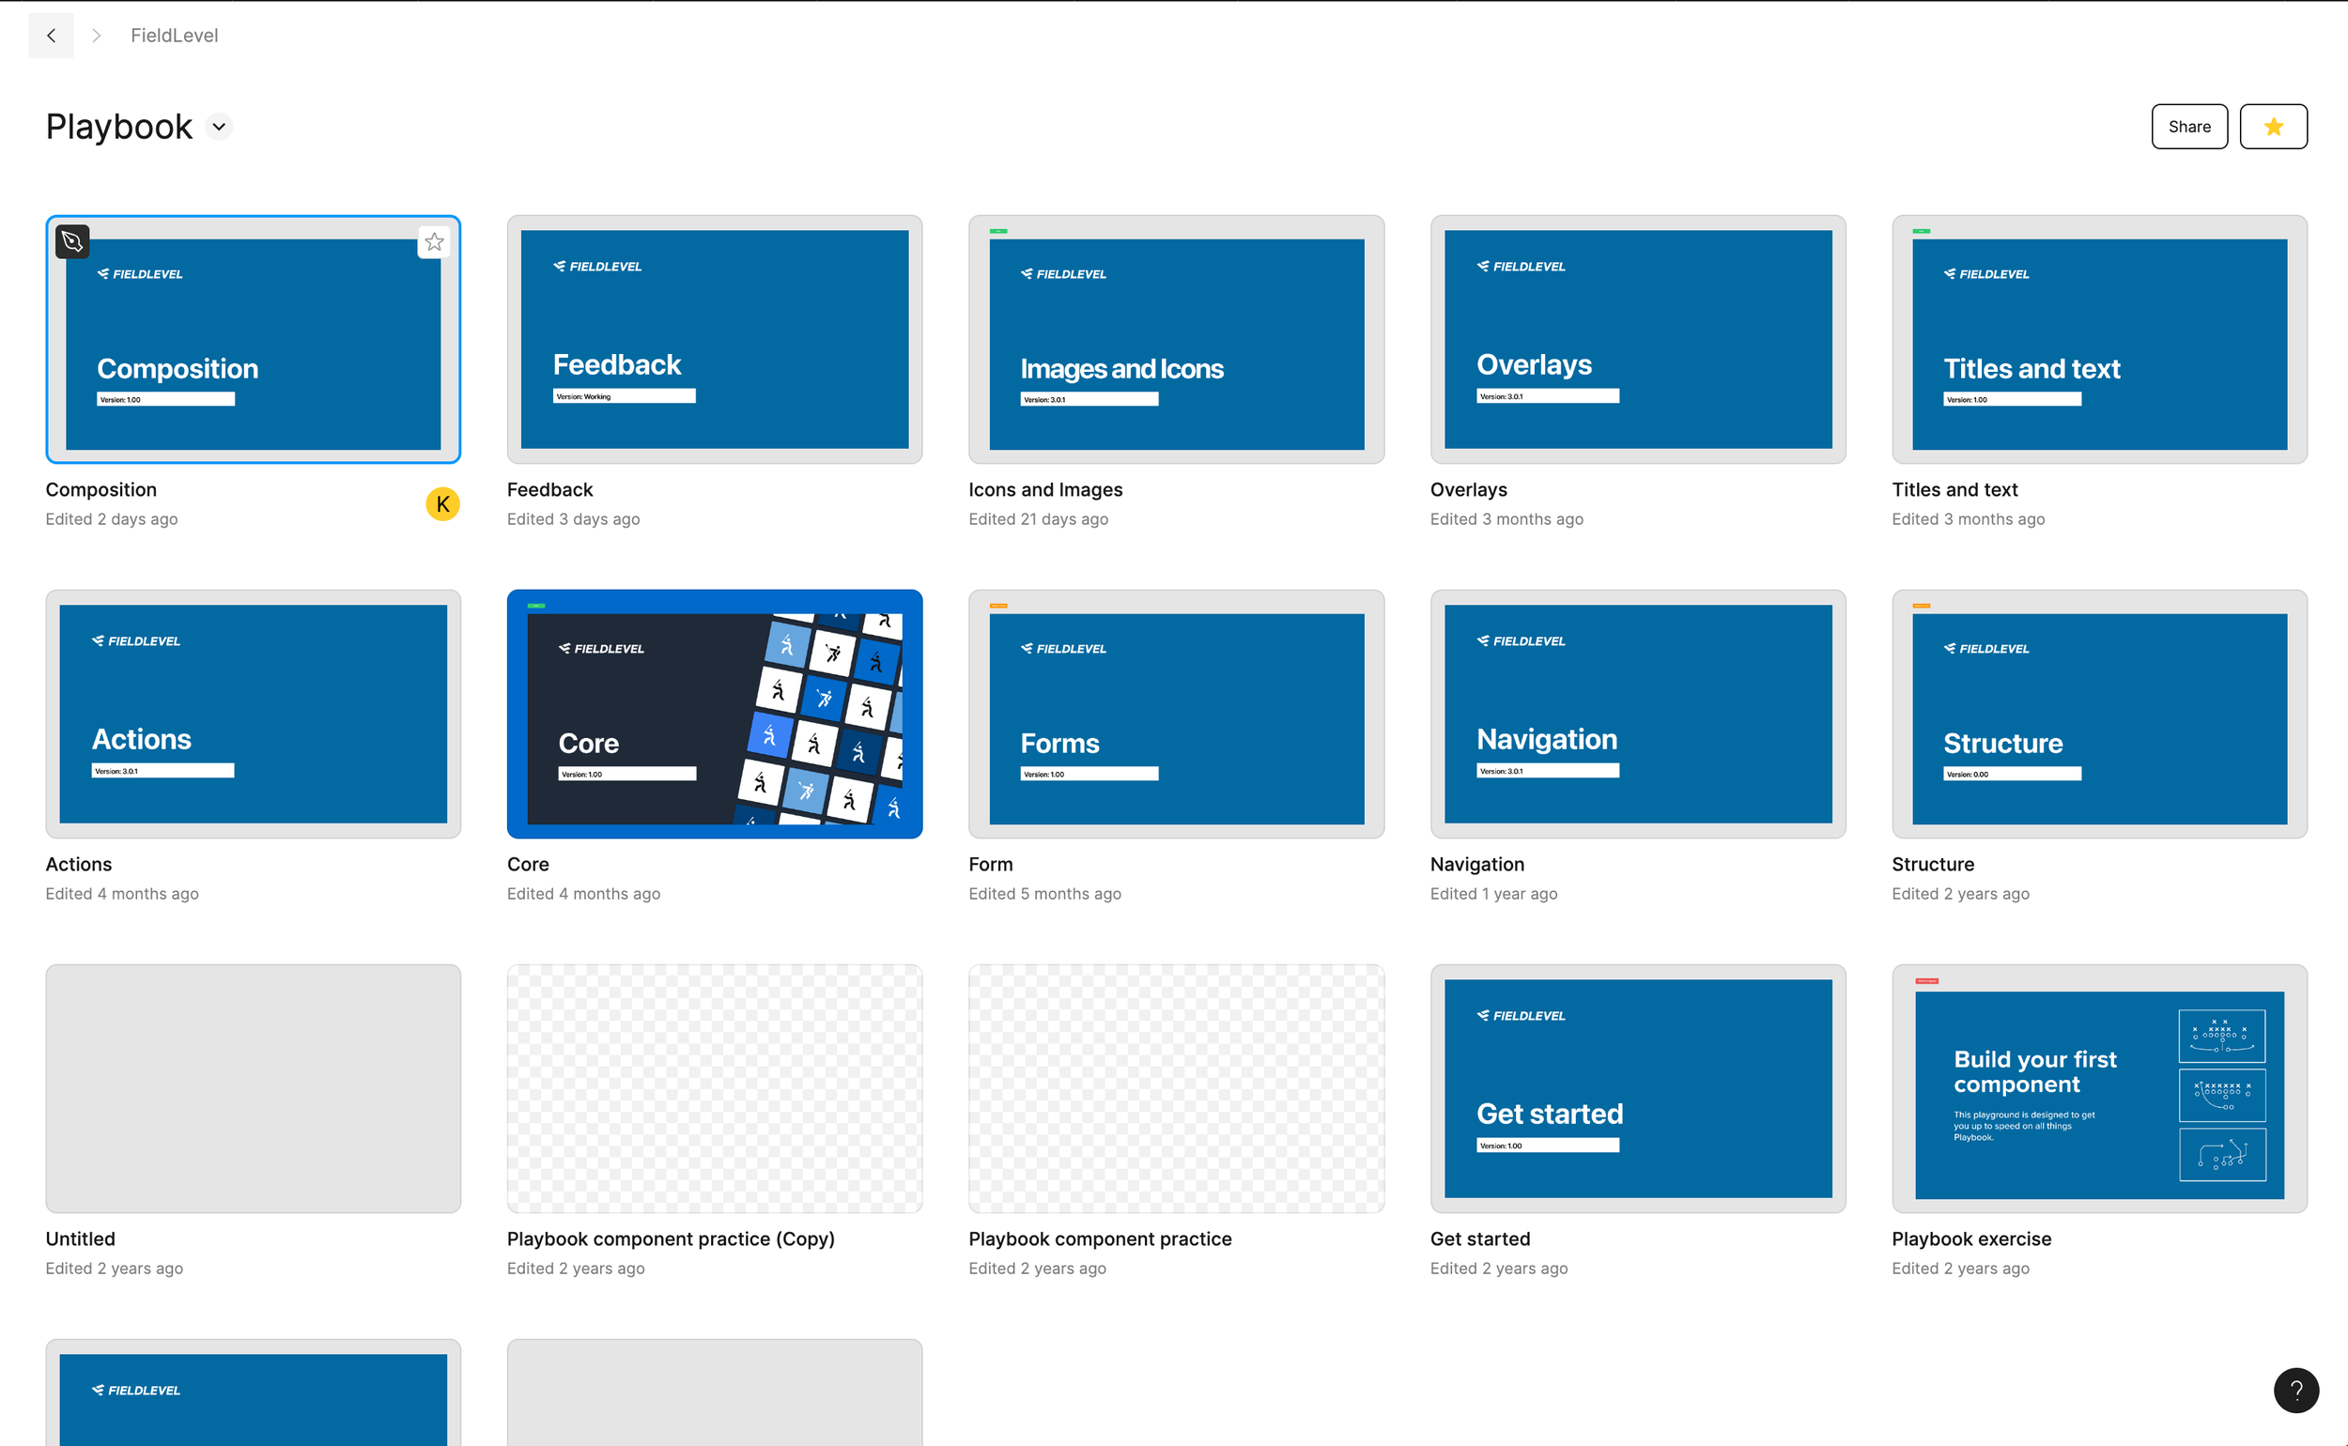Click the Share button
2348x1446 pixels.
2188,126
